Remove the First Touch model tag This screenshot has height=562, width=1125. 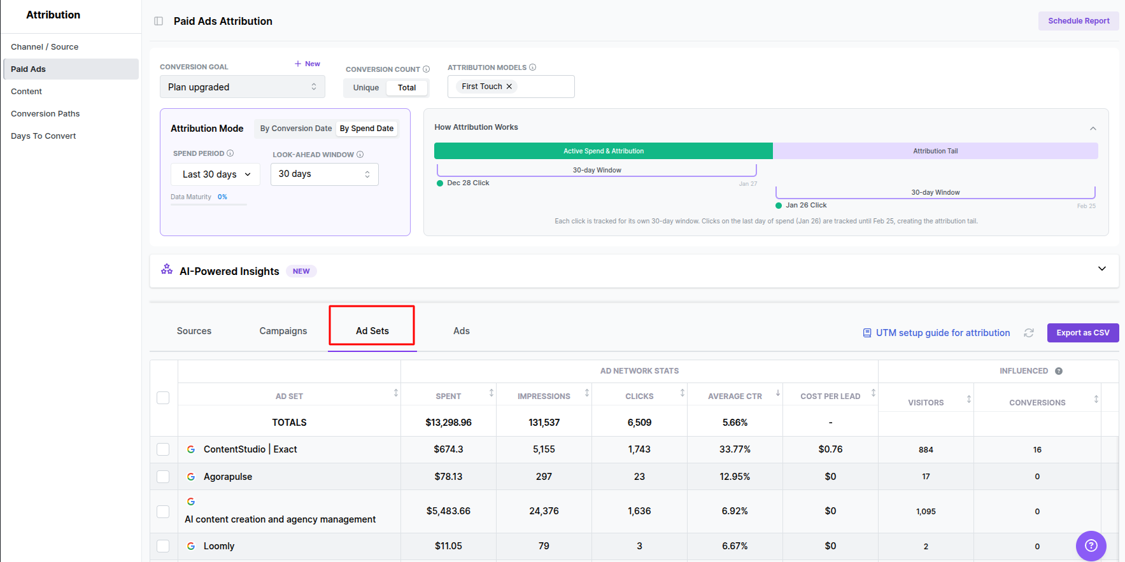509,87
